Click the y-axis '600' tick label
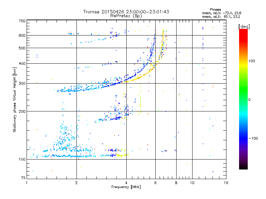Screen dimensions: 266x199 click(x=22, y=35)
